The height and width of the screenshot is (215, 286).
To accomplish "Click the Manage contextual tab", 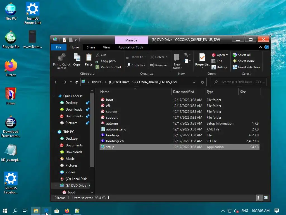I will (131, 40).
